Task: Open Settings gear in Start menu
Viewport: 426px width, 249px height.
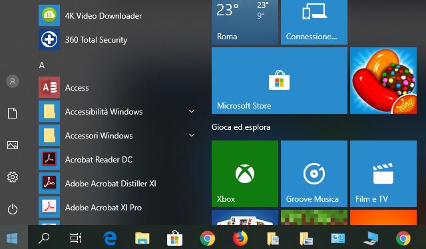Action: pos(13,177)
